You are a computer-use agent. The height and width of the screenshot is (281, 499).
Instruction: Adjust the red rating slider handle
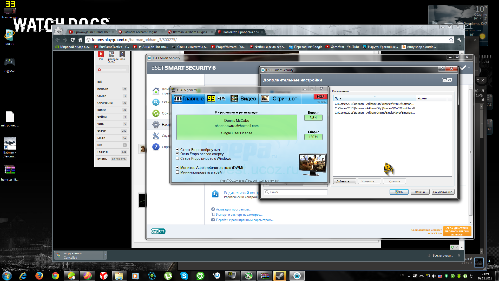click(99, 70)
